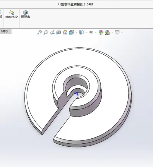This screenshot has height=167, width=153.
Task: Open the MBD tab
Action: tap(5, 31)
